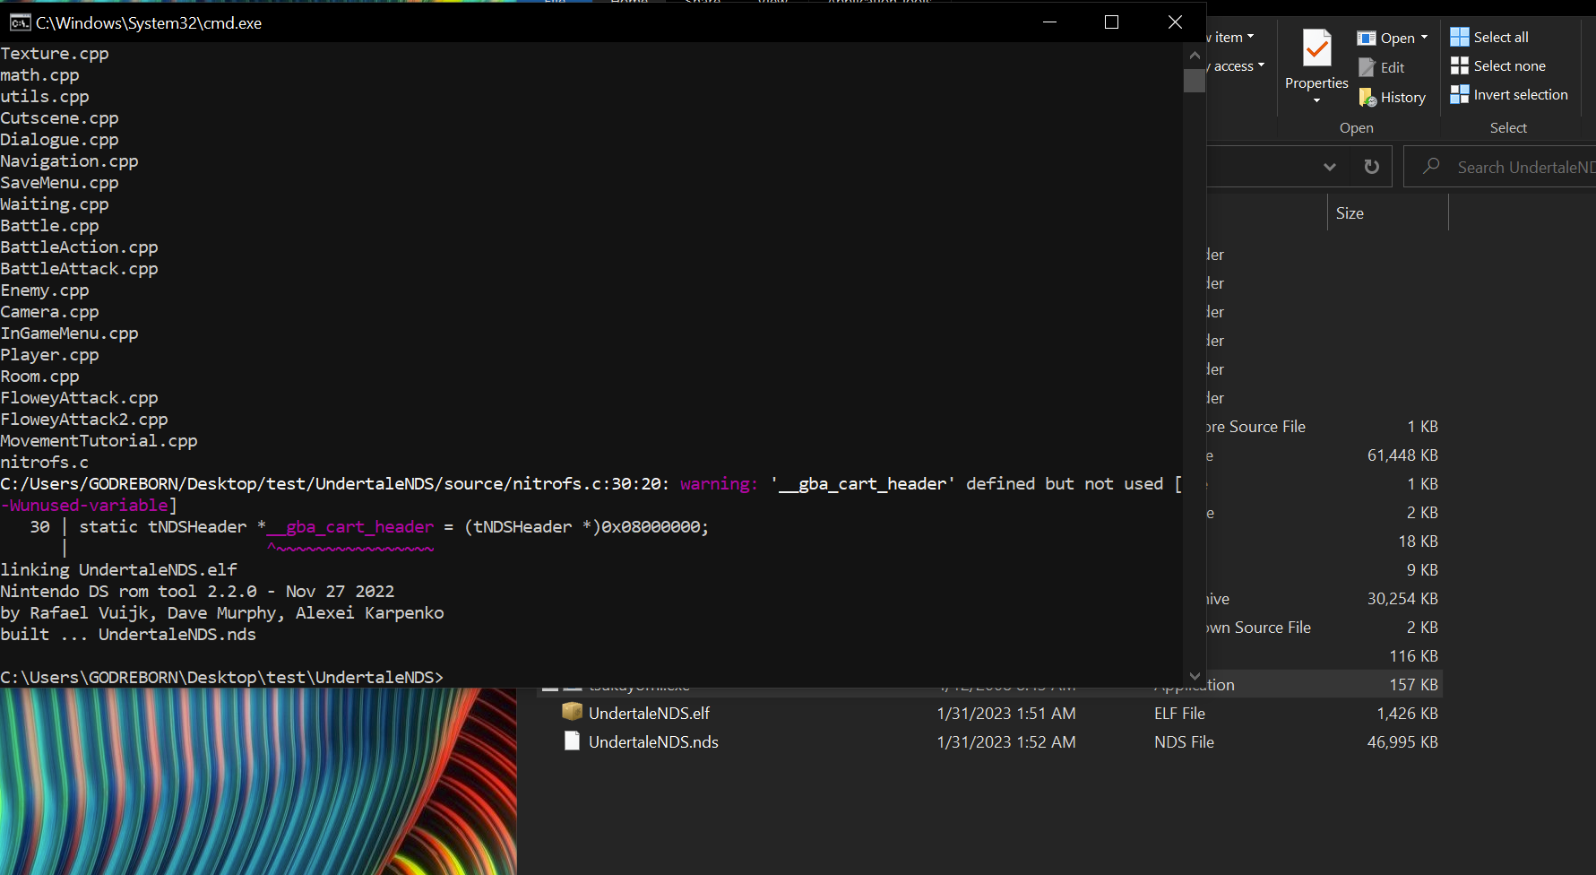The width and height of the screenshot is (1596, 875).
Task: Click the 'linking UndertaleNDS.elf' terminal line
Action: 118,570
